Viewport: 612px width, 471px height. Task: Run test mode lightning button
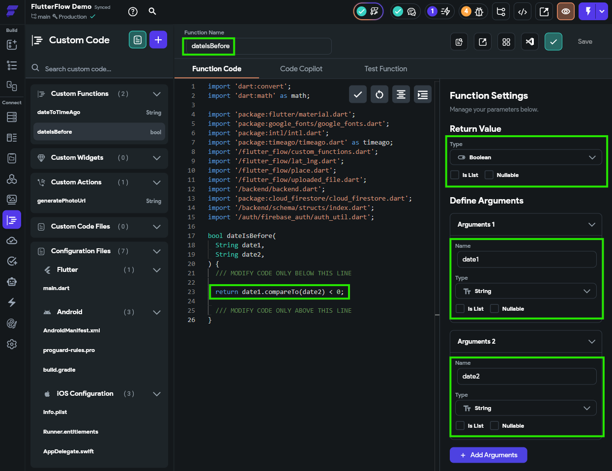click(x=587, y=11)
